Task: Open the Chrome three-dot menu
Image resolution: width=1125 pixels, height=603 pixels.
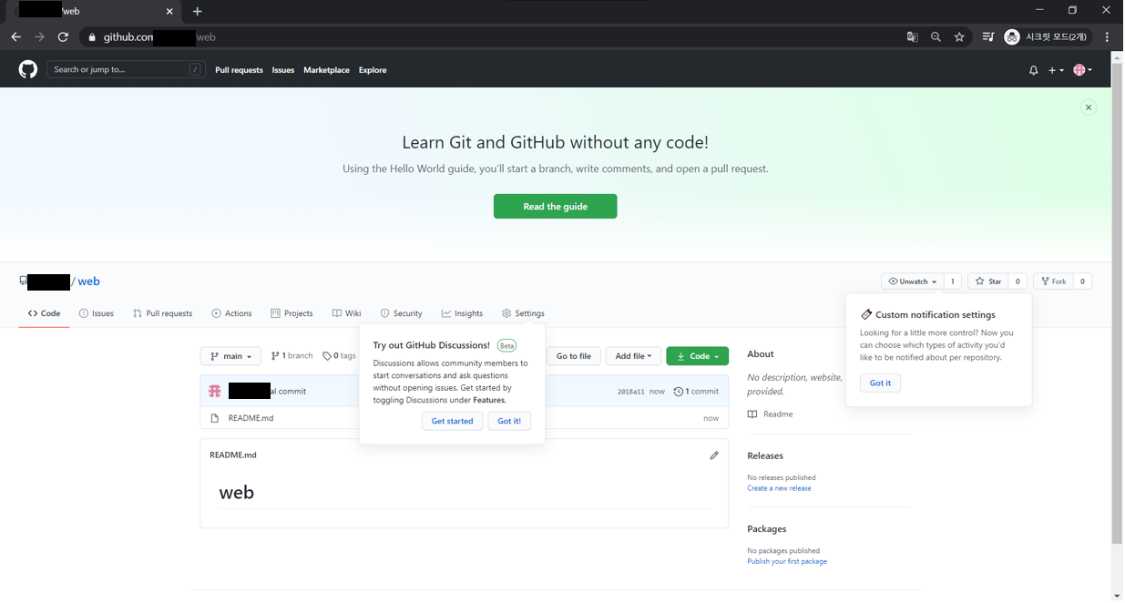Action: (1107, 37)
